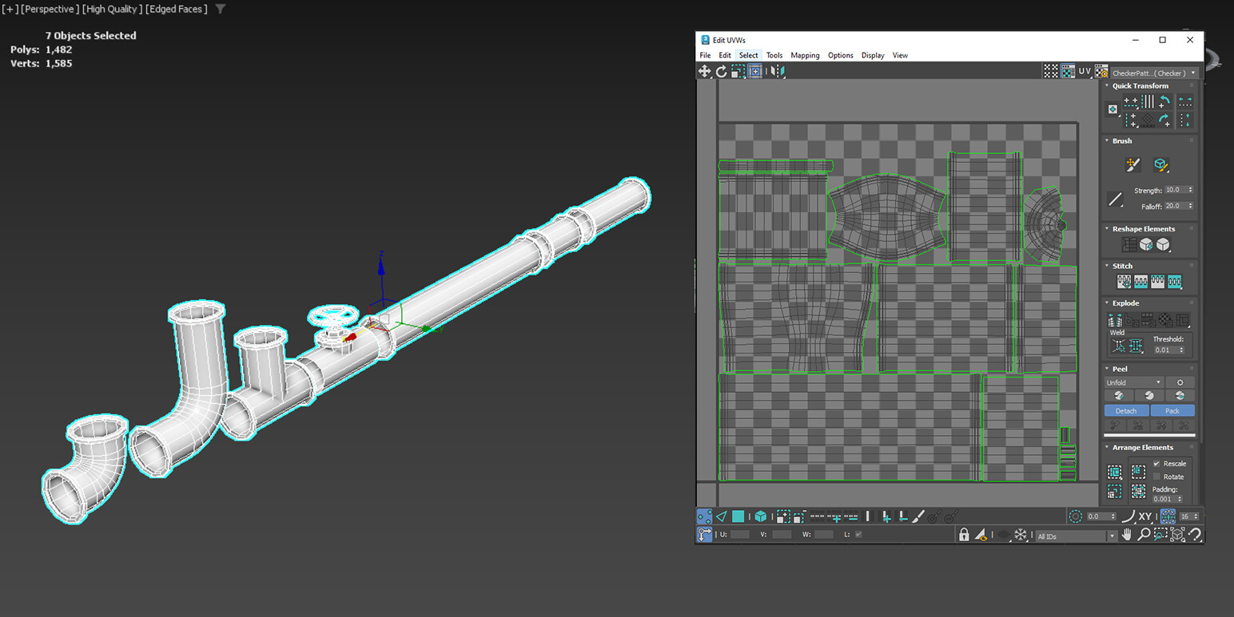Select the Paint Move brush tool
1234x617 pixels.
1132,164
